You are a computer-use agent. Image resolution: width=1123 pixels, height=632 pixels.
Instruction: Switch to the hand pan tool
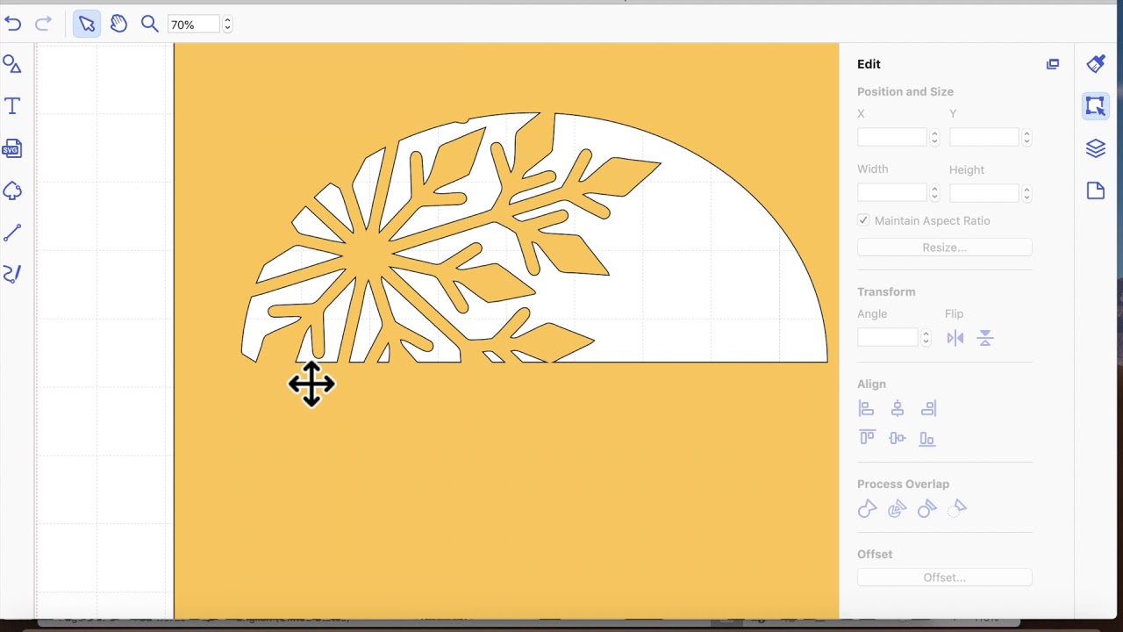point(118,24)
